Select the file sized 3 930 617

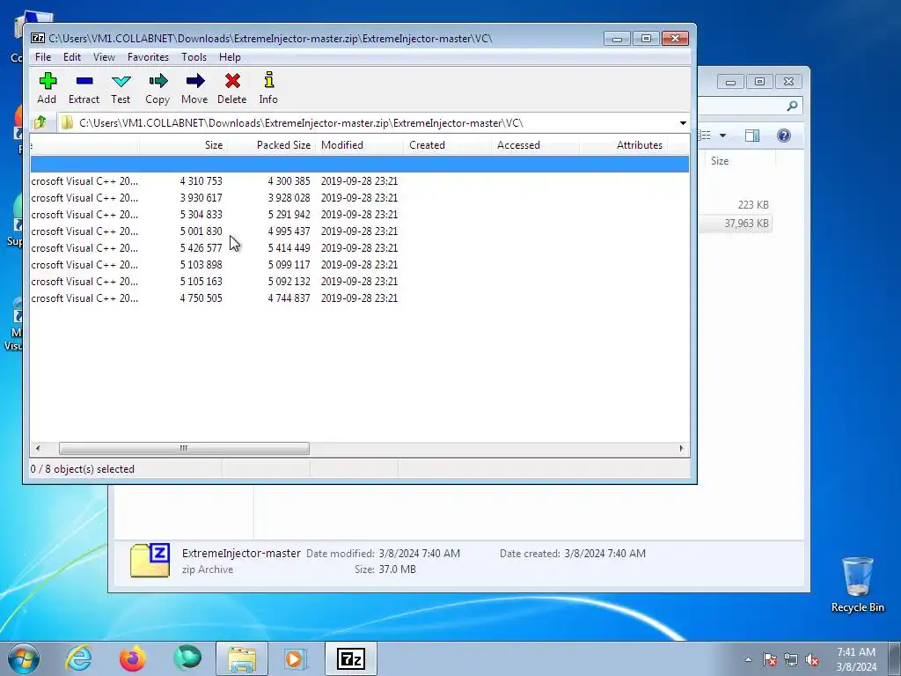pos(360,198)
